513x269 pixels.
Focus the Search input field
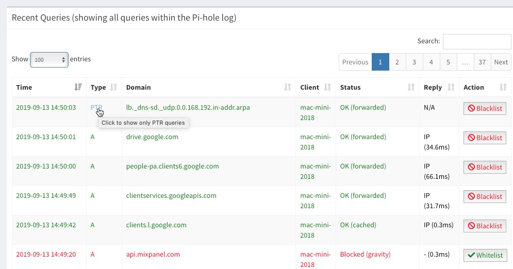click(477, 42)
